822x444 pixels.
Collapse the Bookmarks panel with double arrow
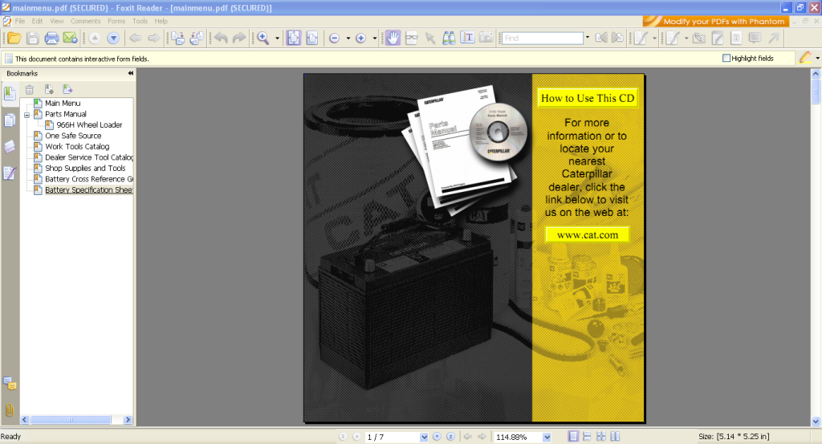(131, 73)
